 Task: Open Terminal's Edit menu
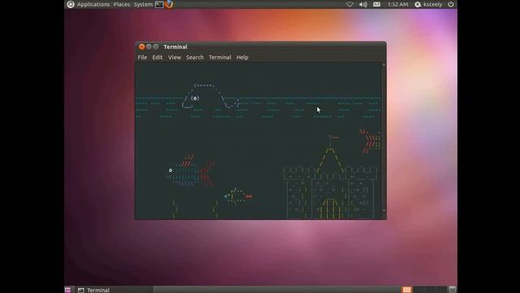point(157,57)
